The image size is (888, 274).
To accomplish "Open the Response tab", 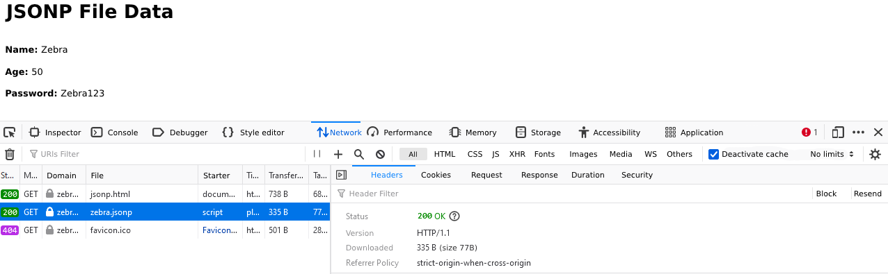I will coord(539,175).
